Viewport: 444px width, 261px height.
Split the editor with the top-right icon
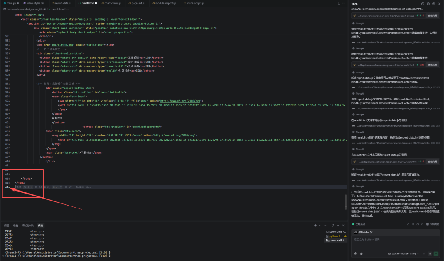[339, 3]
